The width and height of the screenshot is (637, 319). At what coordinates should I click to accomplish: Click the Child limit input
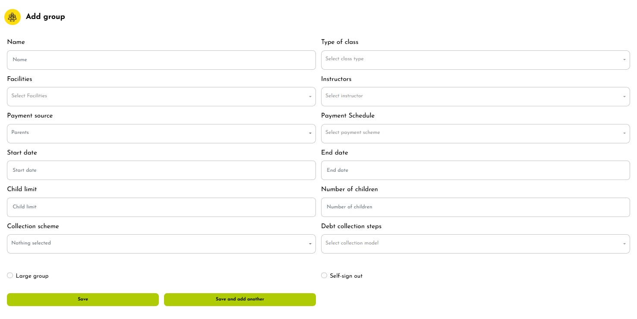coord(161,207)
